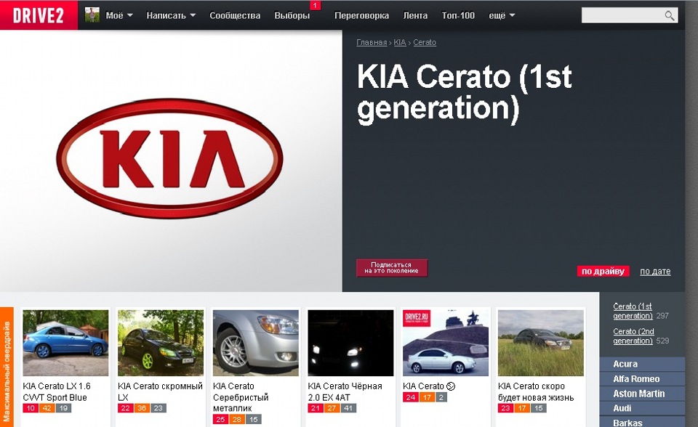Open the Серебристый металлик car thumbnail
Image resolution: width=698 pixels, height=427 pixels.
pyautogui.click(x=255, y=343)
